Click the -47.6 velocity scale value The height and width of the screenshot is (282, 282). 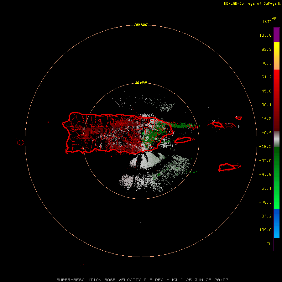pyautogui.click(x=265, y=175)
